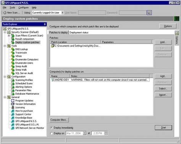The height and width of the screenshot is (144, 181).
Task: Click the Start button
Action: [x=163, y=128]
